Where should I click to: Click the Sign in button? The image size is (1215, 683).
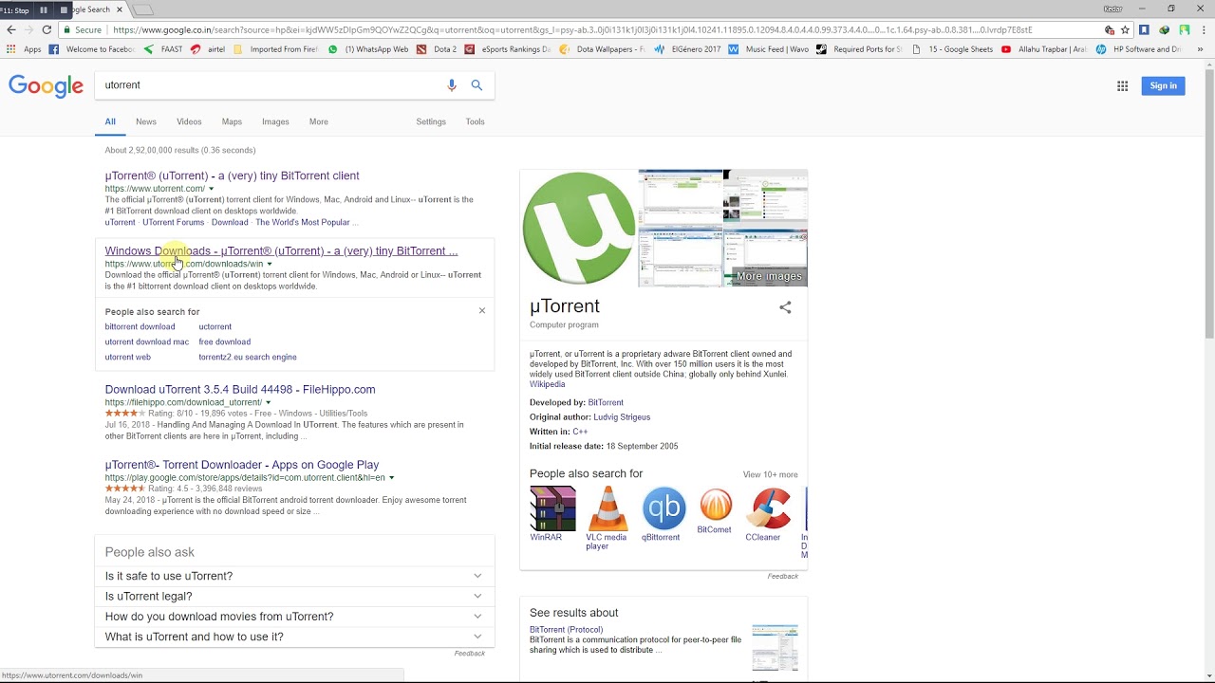1163,85
